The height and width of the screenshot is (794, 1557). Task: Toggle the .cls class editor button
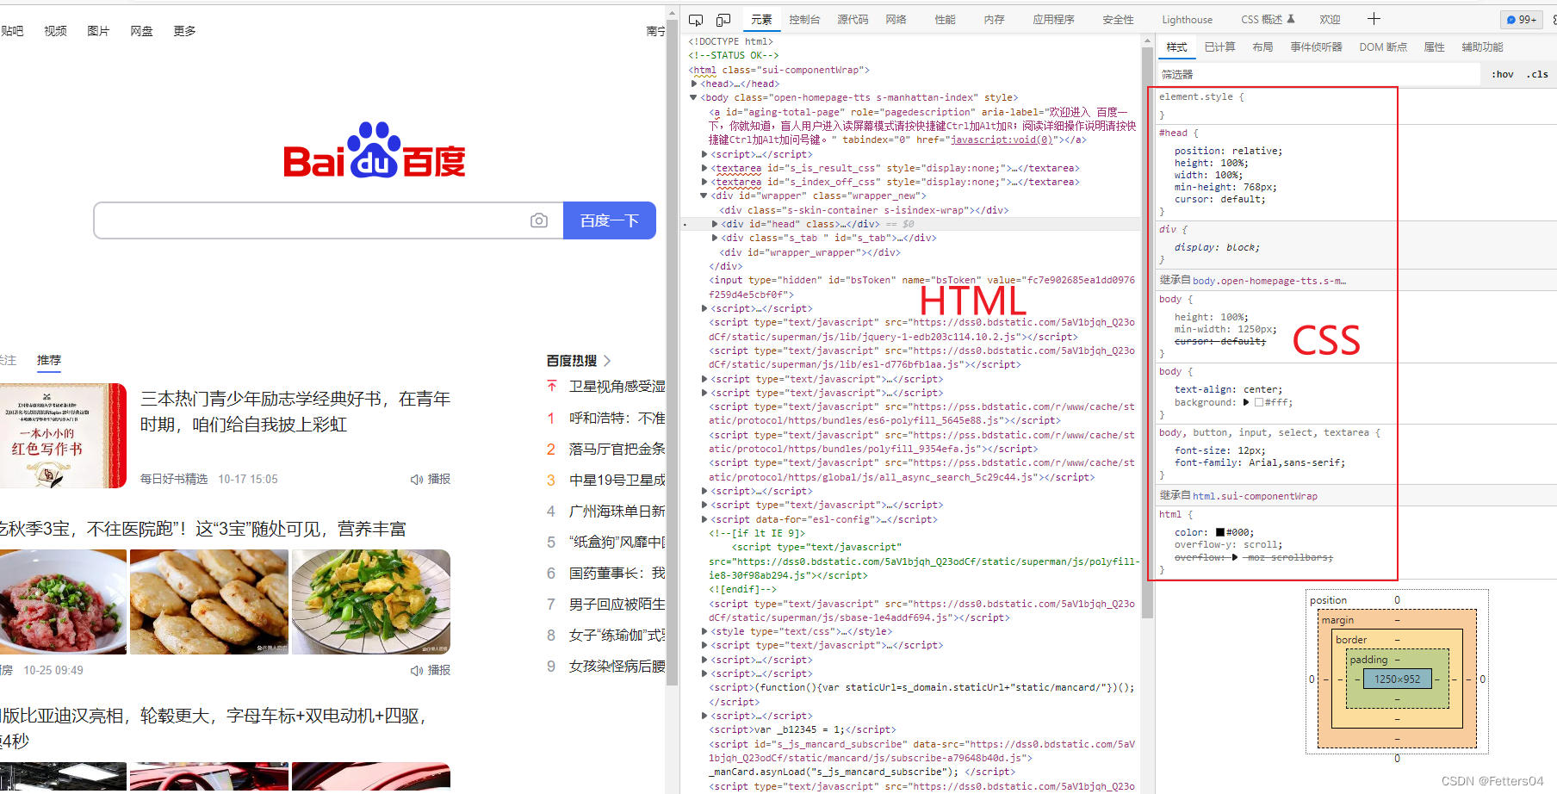(x=1537, y=74)
